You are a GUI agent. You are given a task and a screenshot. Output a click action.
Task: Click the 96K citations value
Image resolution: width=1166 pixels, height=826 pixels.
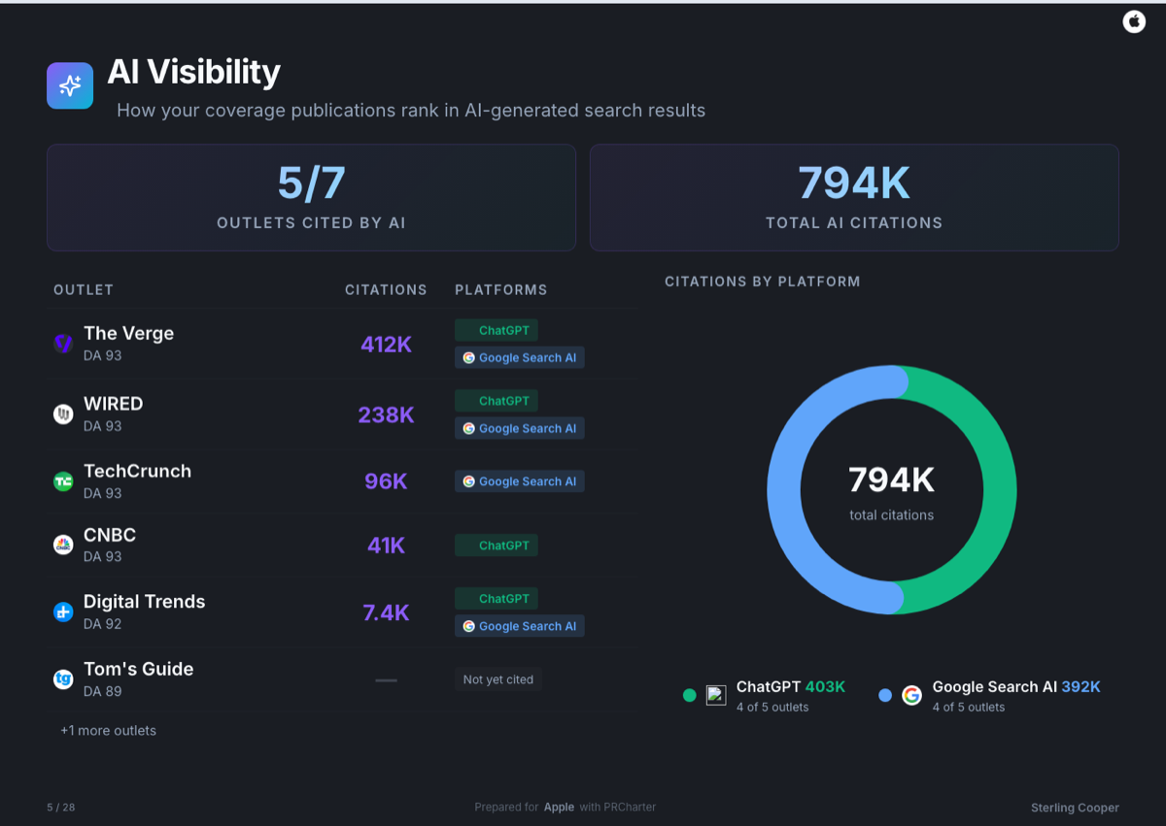click(x=386, y=481)
